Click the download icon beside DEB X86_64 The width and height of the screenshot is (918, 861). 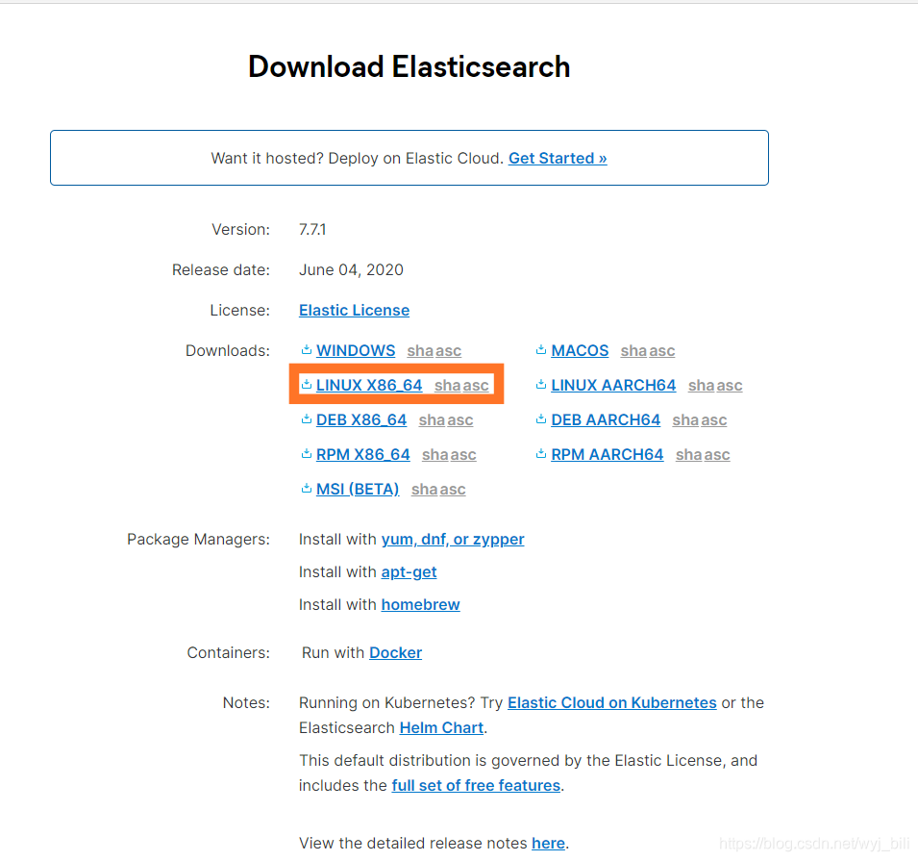click(x=307, y=419)
